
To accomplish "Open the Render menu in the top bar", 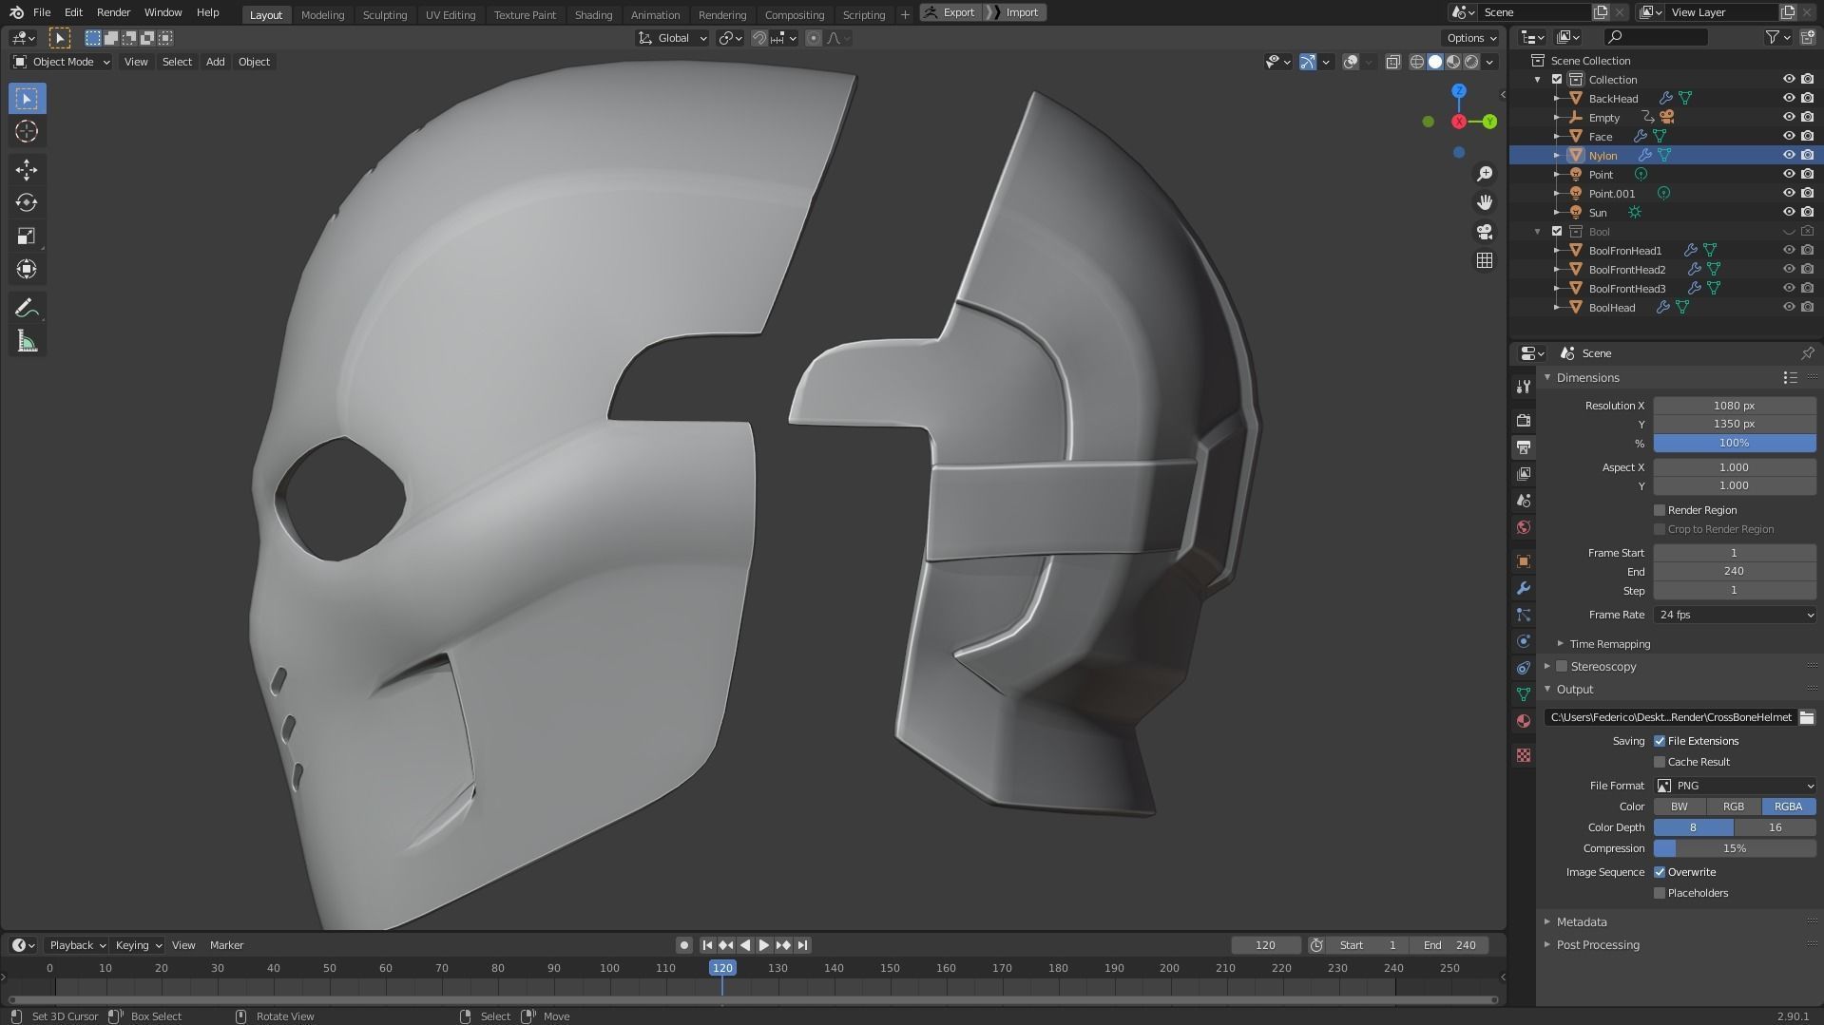I will click(x=113, y=12).
